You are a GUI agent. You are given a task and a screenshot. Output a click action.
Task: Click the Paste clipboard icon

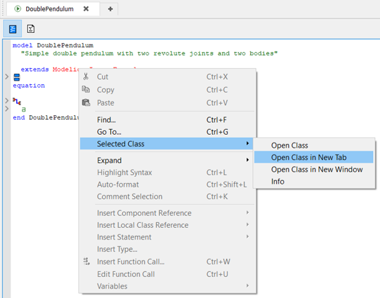[x=86, y=102]
